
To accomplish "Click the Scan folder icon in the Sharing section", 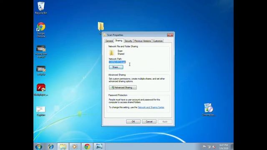I will pos(112,52).
